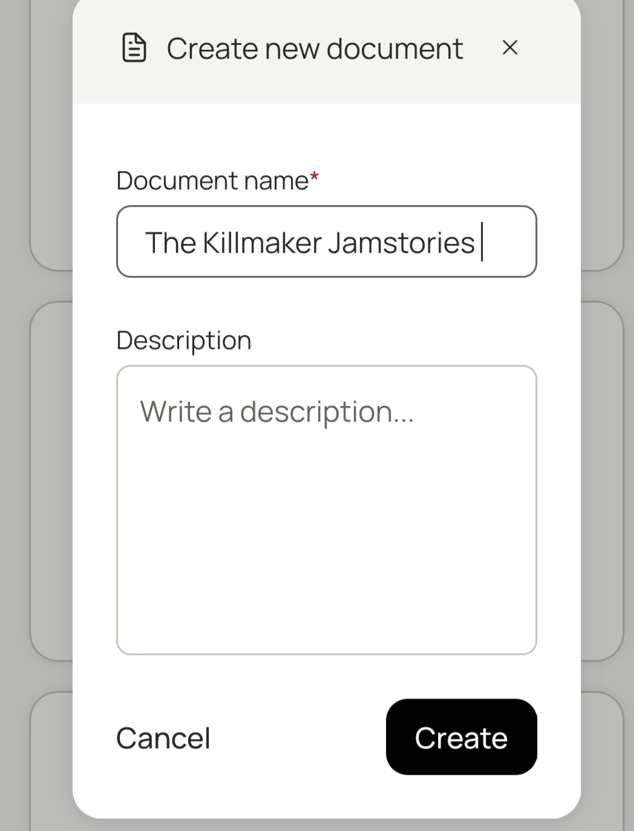Screen dimensions: 634x831
Task: Cancel document creation
Action: (x=163, y=738)
